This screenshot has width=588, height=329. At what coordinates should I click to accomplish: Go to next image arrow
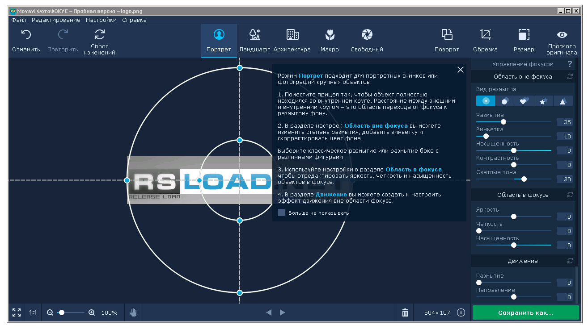282,312
